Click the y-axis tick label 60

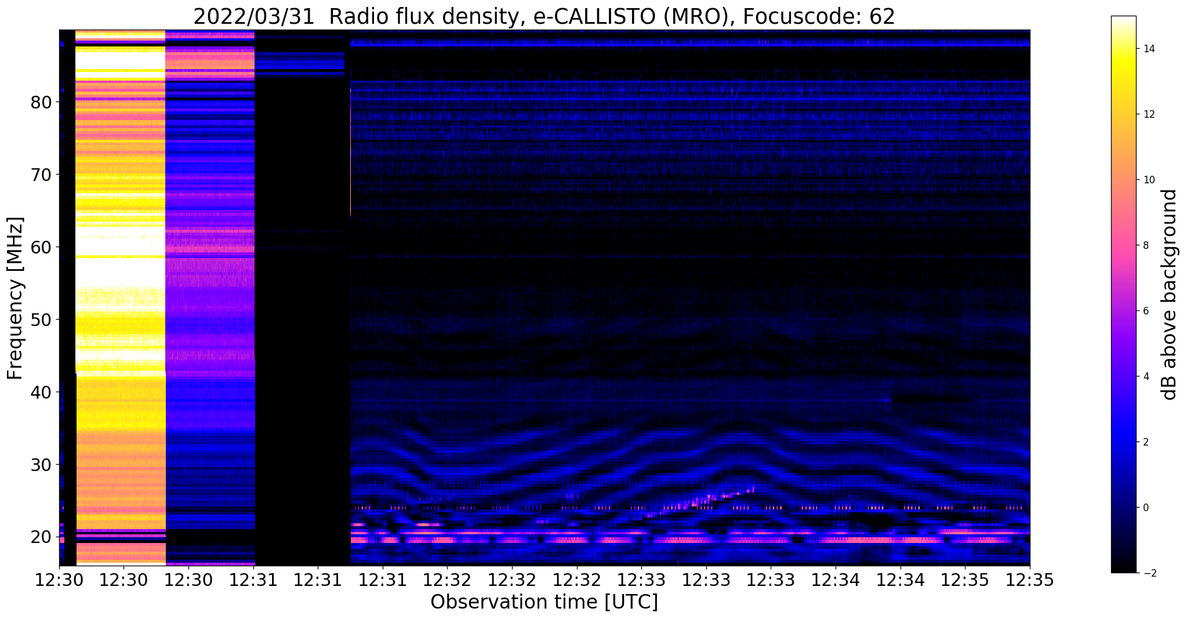(42, 247)
